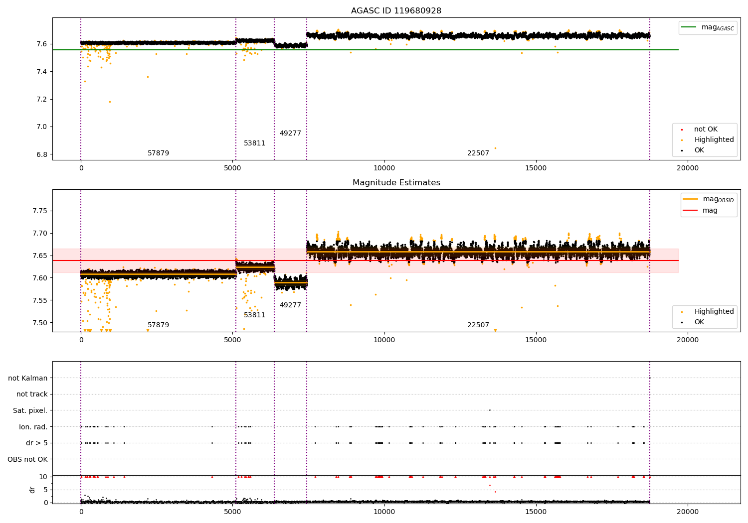Click the 53811 label in top plot
Viewport: 748px width, 523px height.
coord(254,143)
